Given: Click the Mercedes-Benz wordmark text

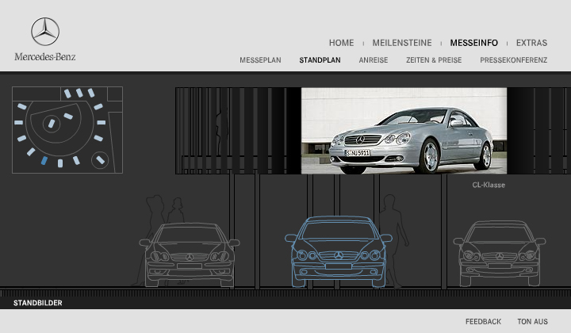Looking at the screenshot, I should coord(45,57).
